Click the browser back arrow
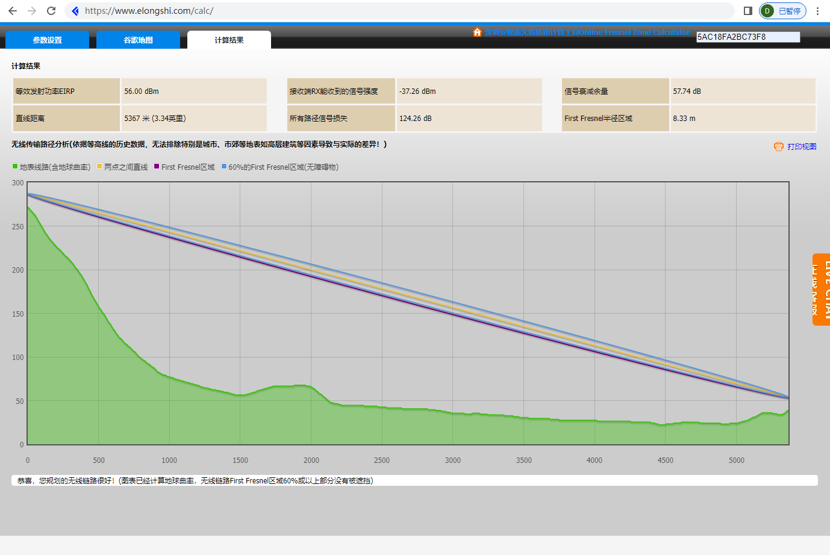The width and height of the screenshot is (830, 555). click(x=13, y=11)
